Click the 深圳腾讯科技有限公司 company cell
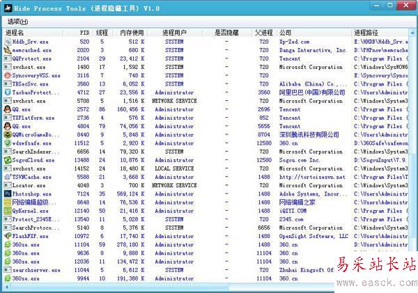The image size is (418, 293). coord(309,134)
